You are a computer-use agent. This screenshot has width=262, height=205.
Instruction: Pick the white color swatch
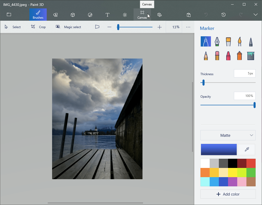click(205, 163)
